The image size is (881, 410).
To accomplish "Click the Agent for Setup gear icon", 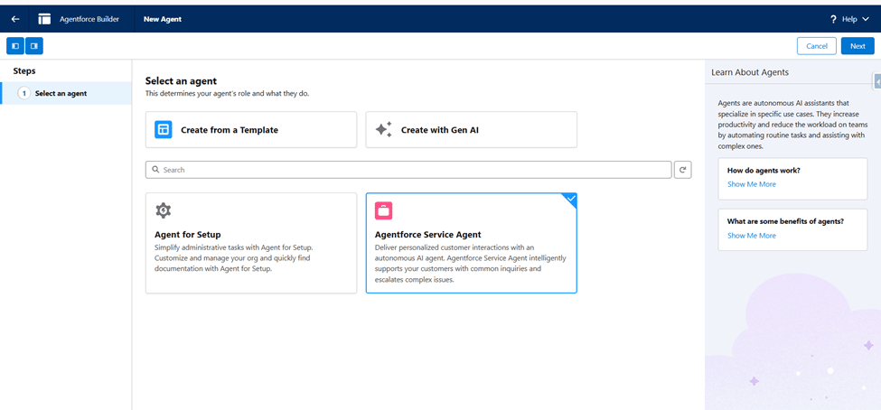I will (164, 210).
